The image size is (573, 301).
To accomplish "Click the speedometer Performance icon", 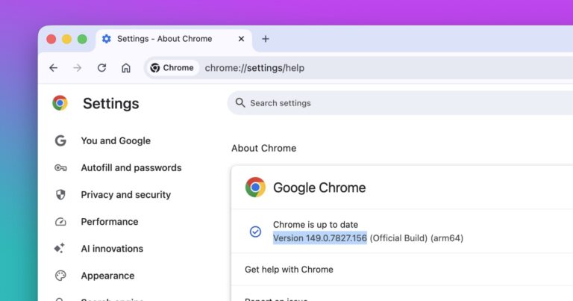I will click(x=60, y=222).
